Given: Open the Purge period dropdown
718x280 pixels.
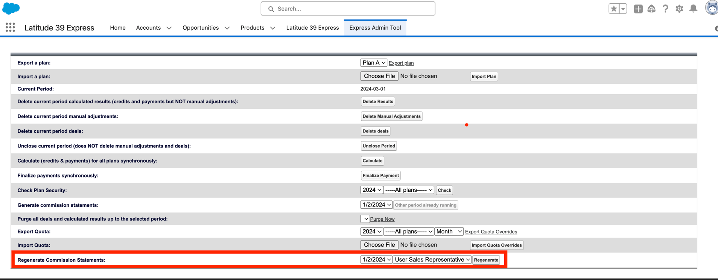Looking at the screenshot, I should click(x=365, y=219).
